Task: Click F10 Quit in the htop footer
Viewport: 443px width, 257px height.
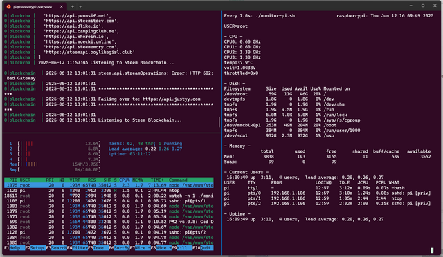Action: coord(203,248)
